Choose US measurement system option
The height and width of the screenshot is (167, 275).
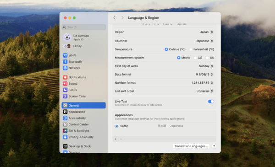[195, 58]
